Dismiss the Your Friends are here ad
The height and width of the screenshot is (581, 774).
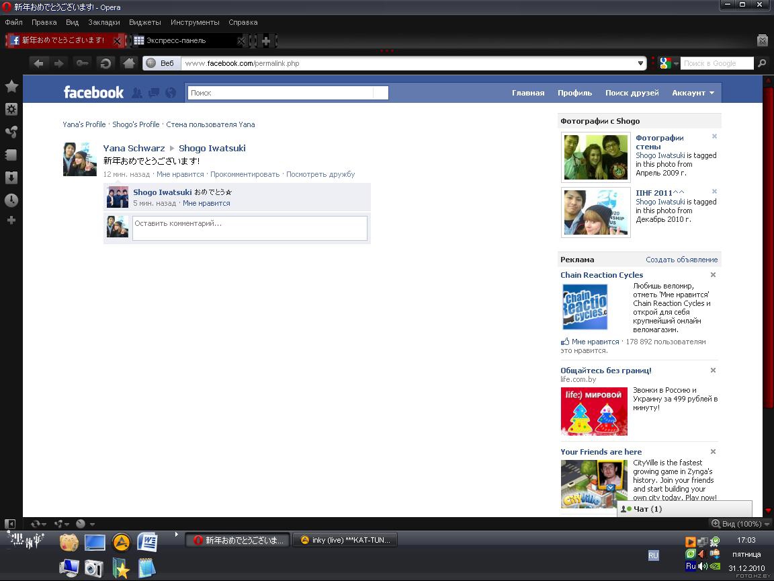(x=713, y=452)
